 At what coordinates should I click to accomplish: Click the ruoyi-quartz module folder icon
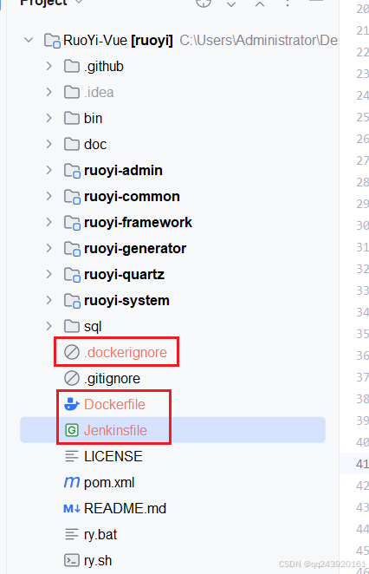click(72, 275)
